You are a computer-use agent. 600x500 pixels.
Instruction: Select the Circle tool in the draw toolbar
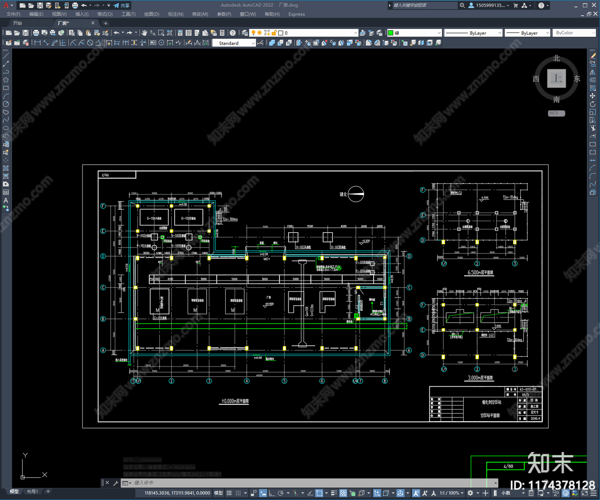[x=6, y=104]
